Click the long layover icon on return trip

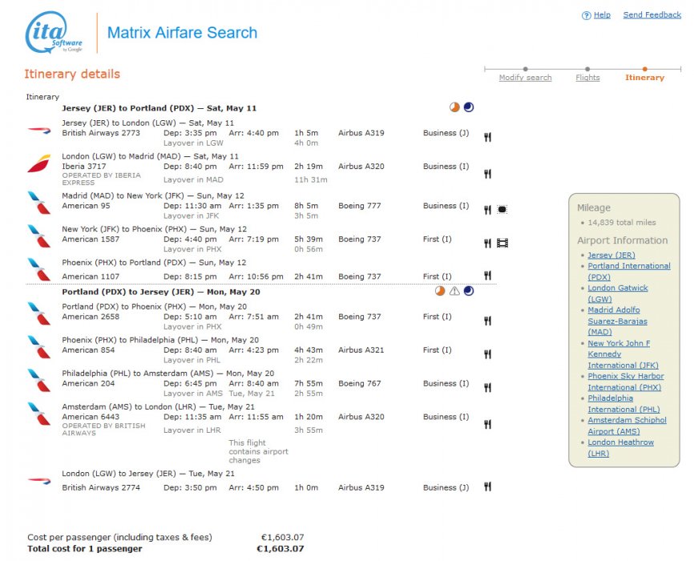point(440,292)
